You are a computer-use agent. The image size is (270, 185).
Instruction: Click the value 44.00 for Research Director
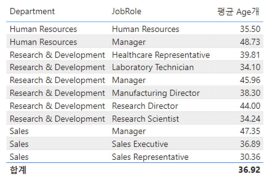click(x=250, y=106)
